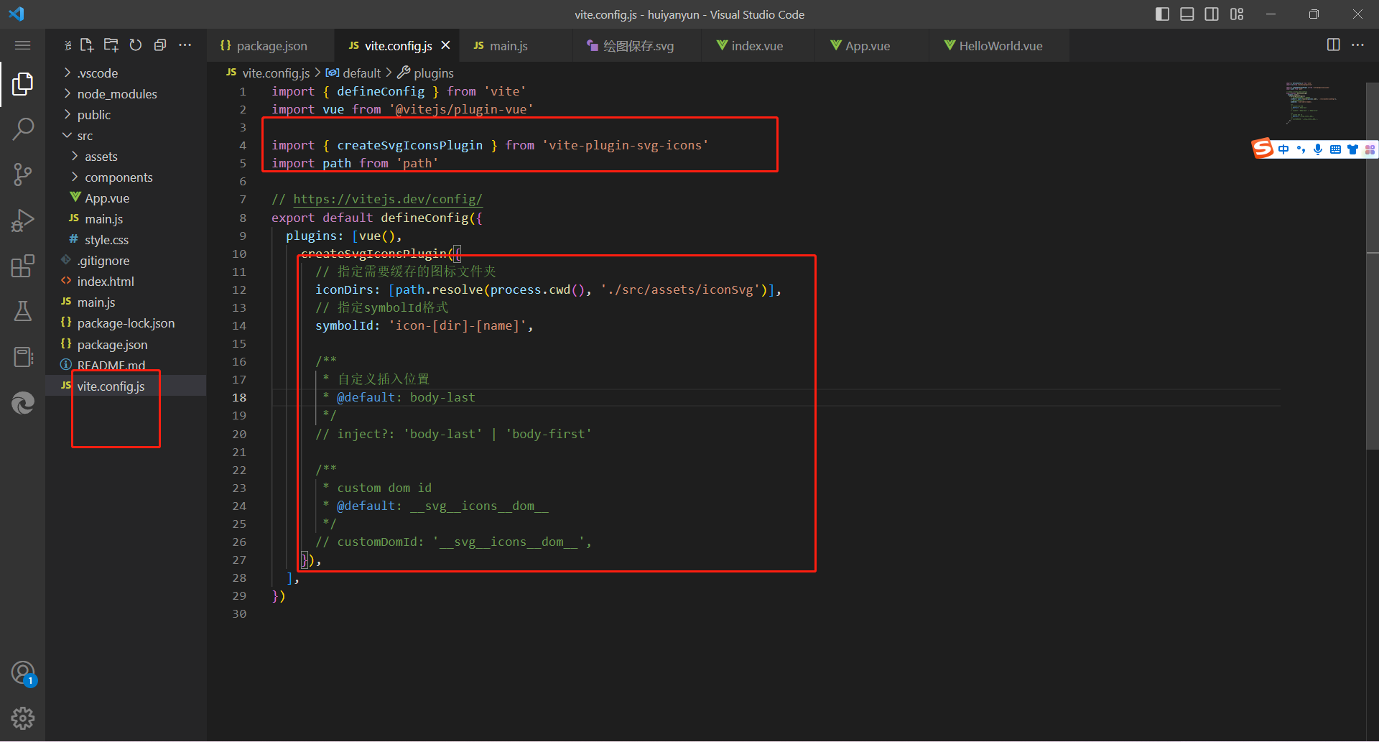
Task: Click the Sogou microphone voice input icon
Action: [x=1318, y=149]
